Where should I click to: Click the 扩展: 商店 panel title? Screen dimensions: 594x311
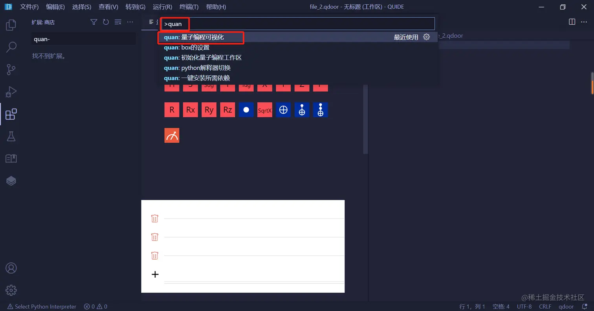[x=43, y=22]
